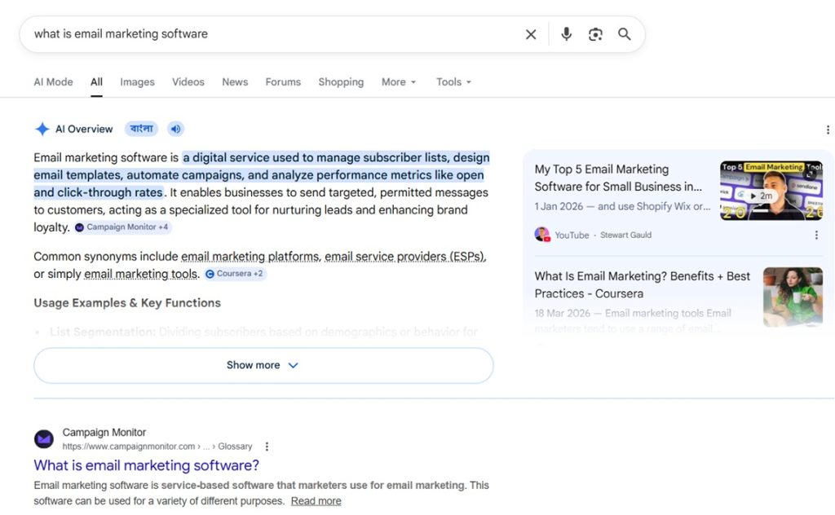This screenshot has height=515, width=835.
Task: Expand AI Overview with Show more
Action: pos(263,365)
